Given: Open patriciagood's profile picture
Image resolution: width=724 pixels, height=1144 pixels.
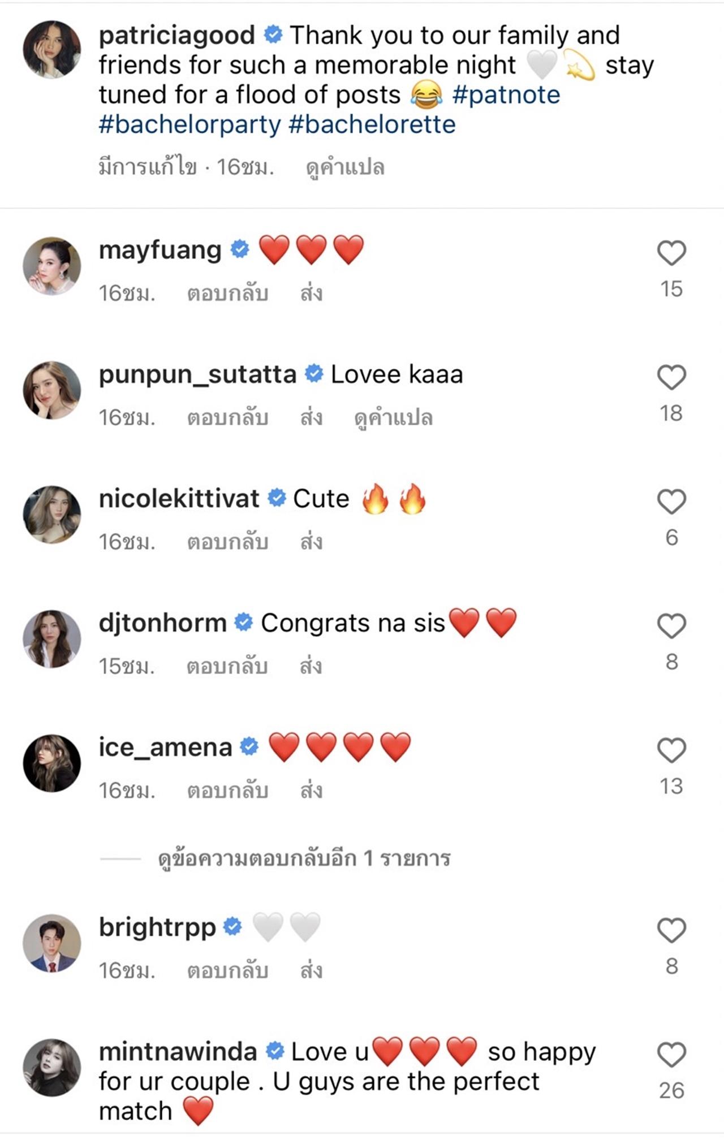Looking at the screenshot, I should [51, 50].
